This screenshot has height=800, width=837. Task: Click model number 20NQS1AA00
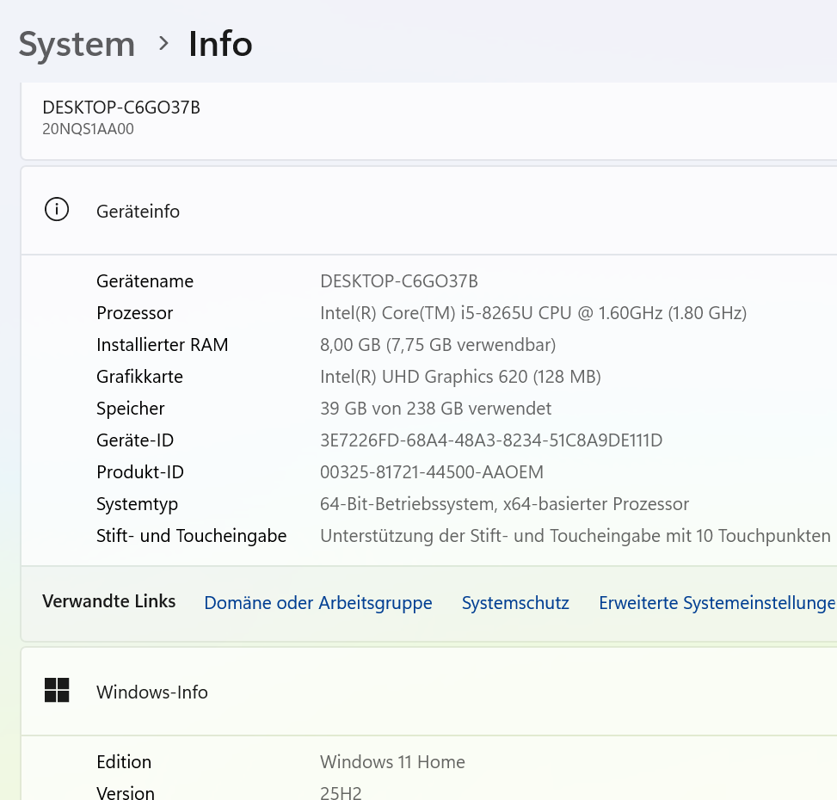pyautogui.click(x=88, y=129)
